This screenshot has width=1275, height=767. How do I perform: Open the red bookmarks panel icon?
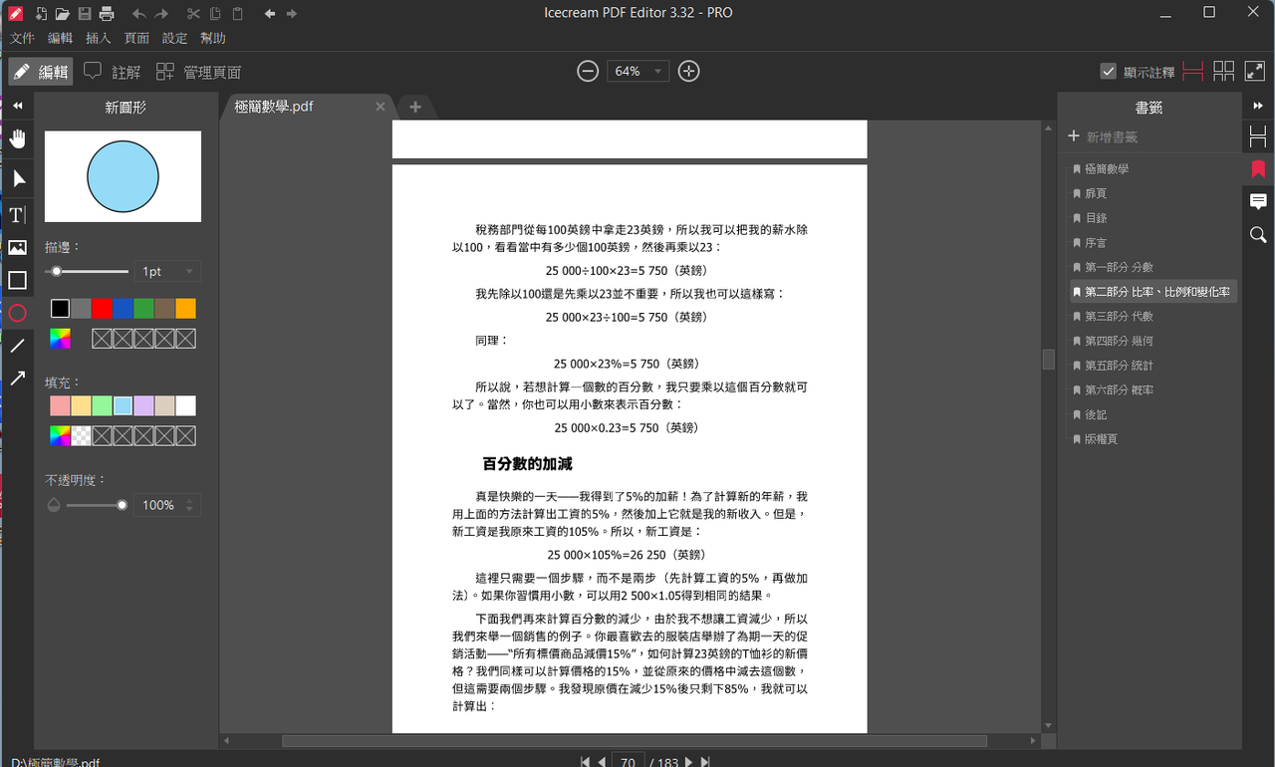click(x=1258, y=169)
